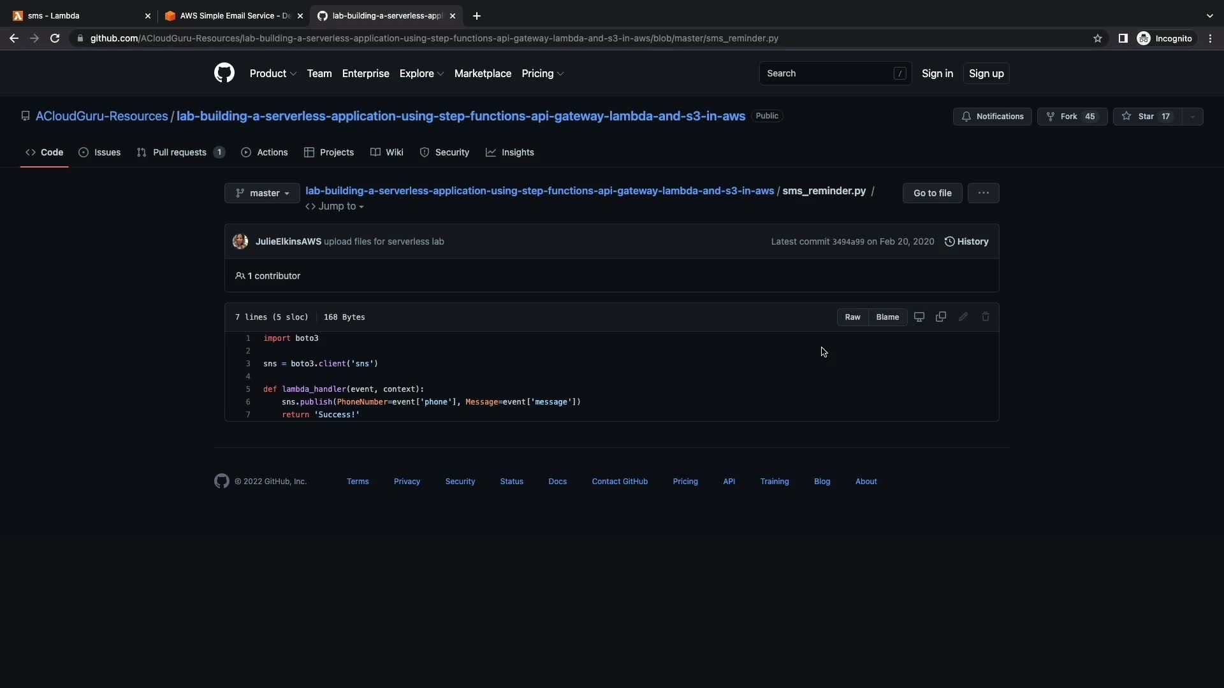Open History of commits
Viewport: 1224px width, 688px height.
[966, 241]
